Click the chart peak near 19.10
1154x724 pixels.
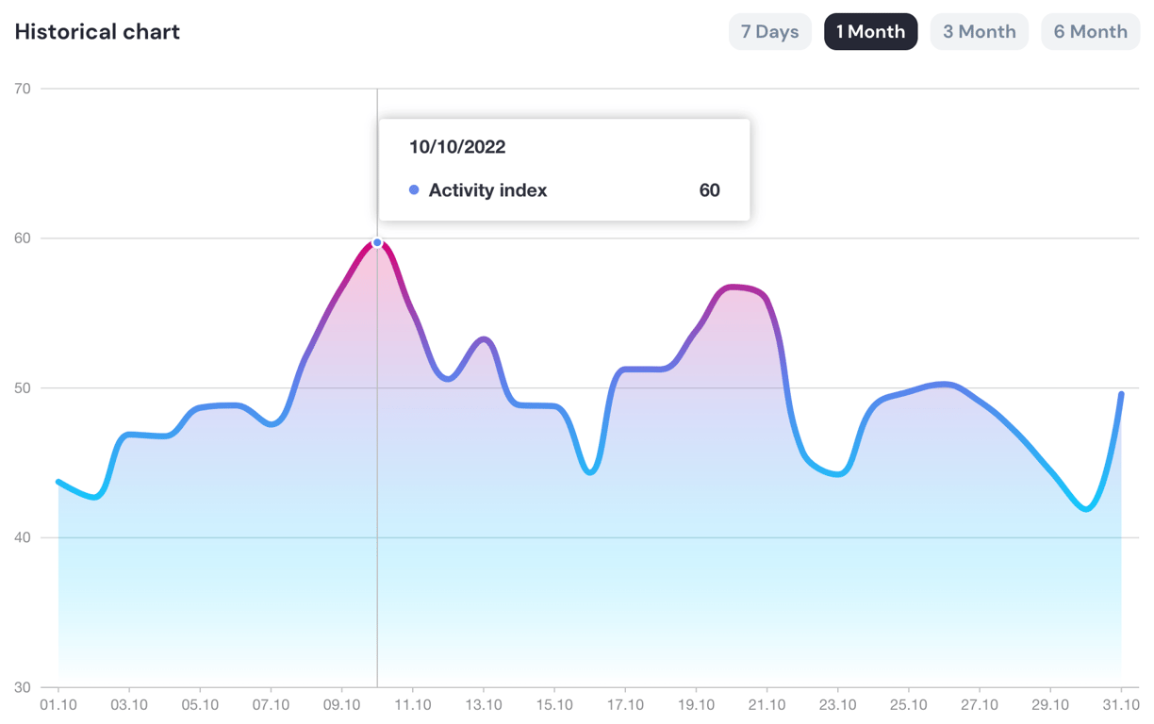tap(735, 288)
